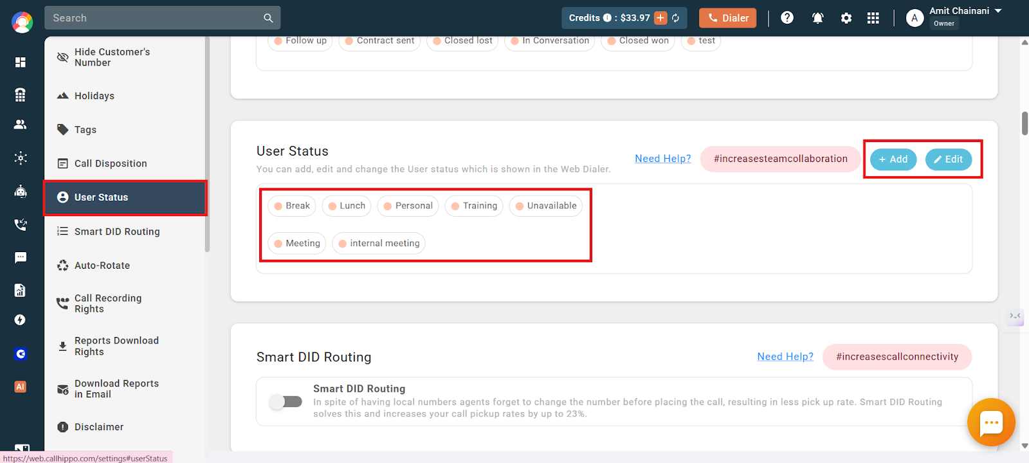
Task: Select the Break status chip
Action: coord(292,206)
